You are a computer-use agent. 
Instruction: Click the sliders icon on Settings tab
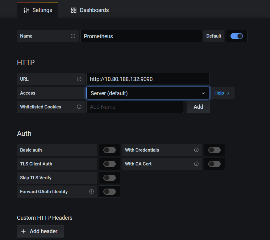(x=26, y=10)
